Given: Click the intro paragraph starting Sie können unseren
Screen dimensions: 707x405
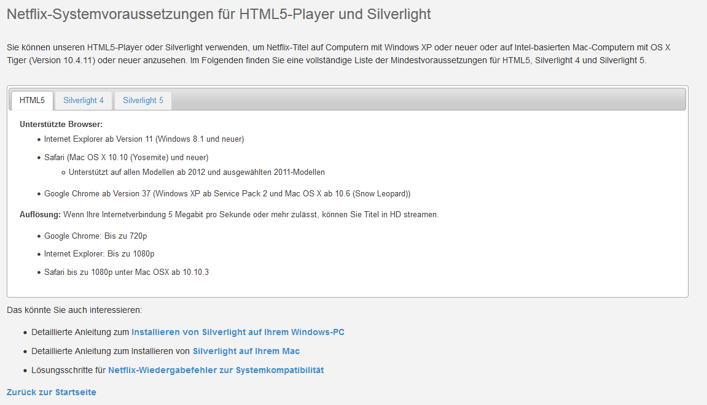Looking at the screenshot, I should (x=338, y=53).
